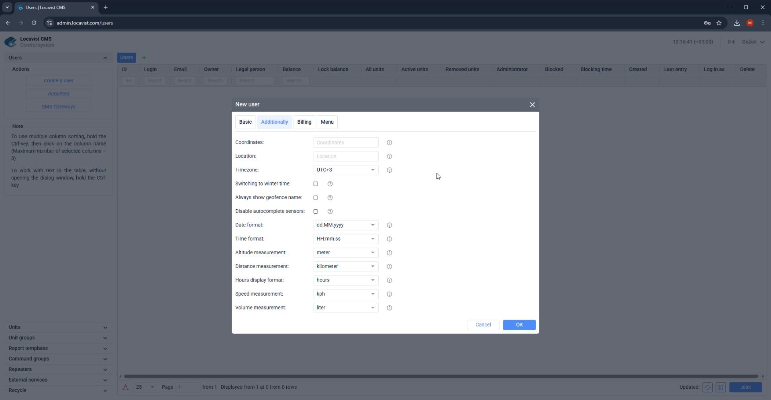Switch to the Billing tab
Viewport: 771px width, 400px height.
[304, 122]
